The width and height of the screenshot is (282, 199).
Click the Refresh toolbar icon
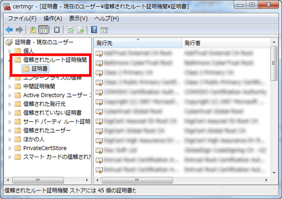pos(70,30)
